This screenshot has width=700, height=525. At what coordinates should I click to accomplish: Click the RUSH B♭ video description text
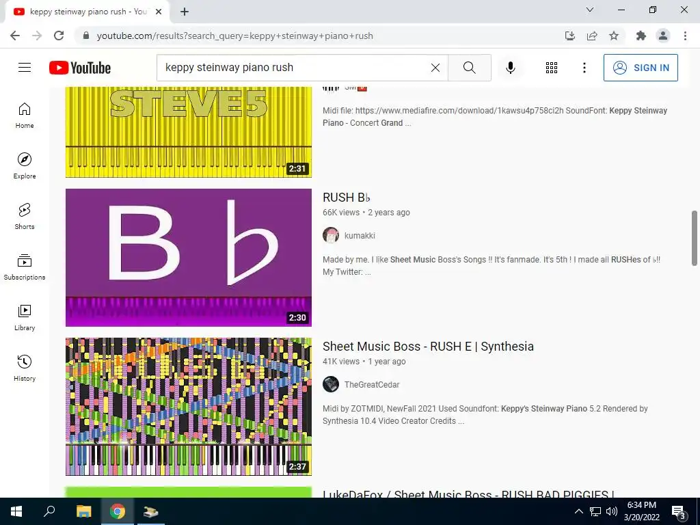(x=492, y=266)
